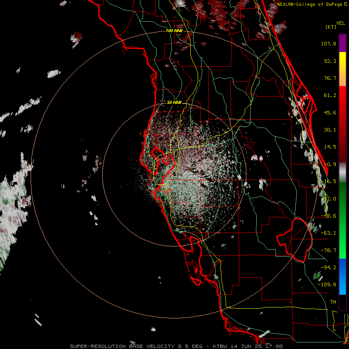Select the 14.5 scale value
The height and width of the screenshot is (349, 349).
(330, 147)
